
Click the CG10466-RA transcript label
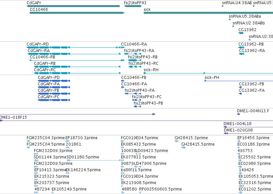pyautogui.click(x=134, y=44)
